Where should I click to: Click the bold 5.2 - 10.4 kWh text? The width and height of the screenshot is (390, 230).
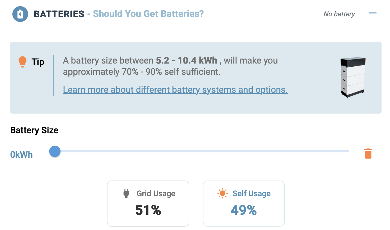pyautogui.click(x=187, y=60)
